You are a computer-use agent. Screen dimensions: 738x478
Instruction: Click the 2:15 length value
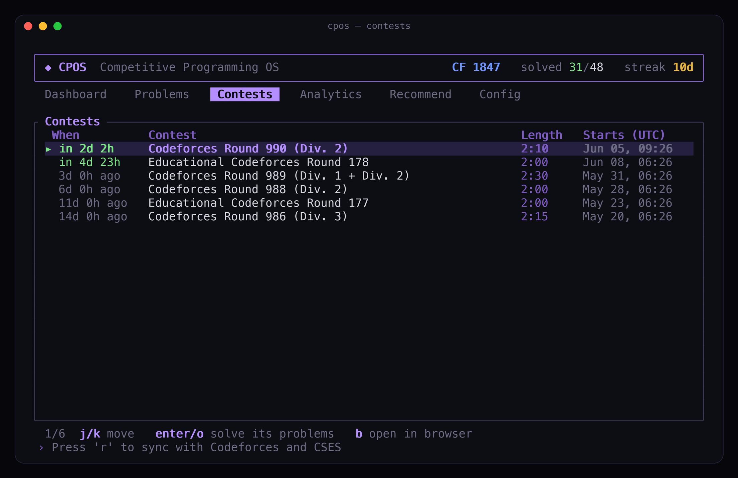pos(535,217)
